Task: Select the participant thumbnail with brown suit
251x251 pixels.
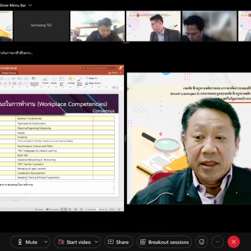Action: [x=153, y=26]
